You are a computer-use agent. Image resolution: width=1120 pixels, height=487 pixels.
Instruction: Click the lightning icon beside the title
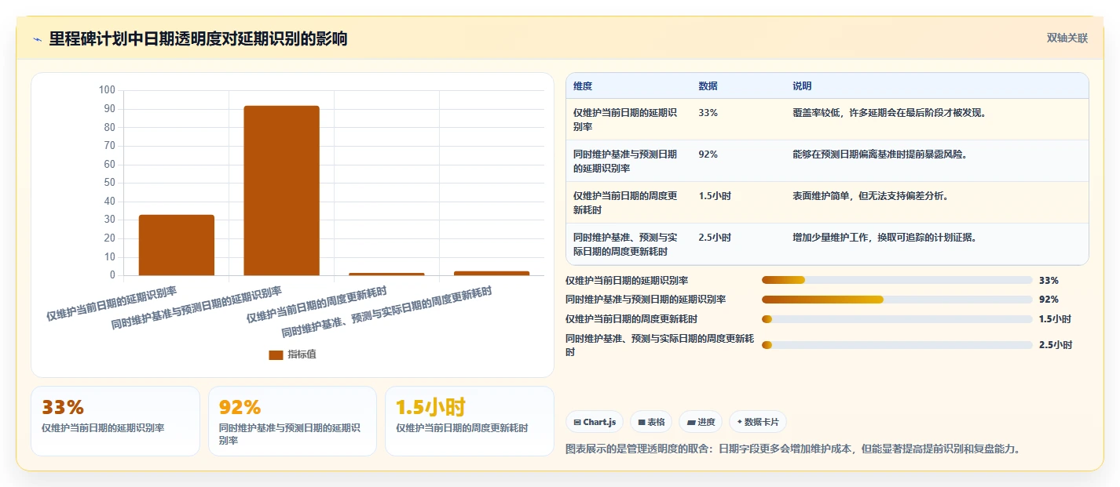tap(37, 39)
